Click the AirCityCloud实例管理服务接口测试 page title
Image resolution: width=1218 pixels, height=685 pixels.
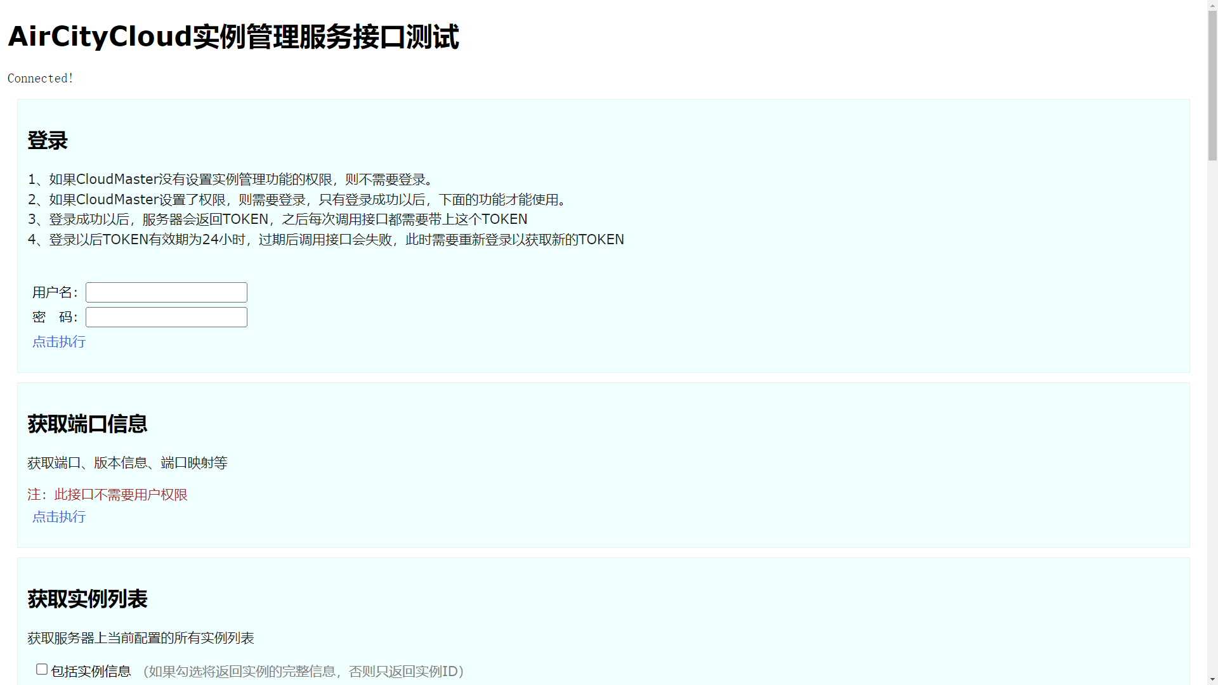233,36
